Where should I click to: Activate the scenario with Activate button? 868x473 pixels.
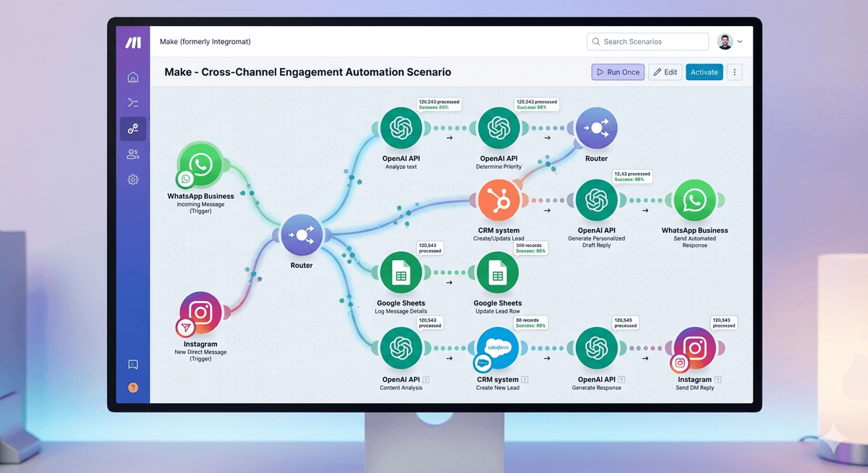(x=704, y=72)
